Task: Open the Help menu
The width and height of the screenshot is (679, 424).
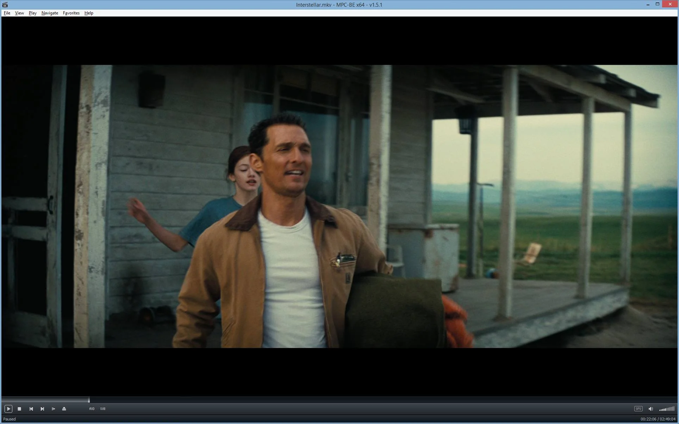Action: (x=89, y=13)
